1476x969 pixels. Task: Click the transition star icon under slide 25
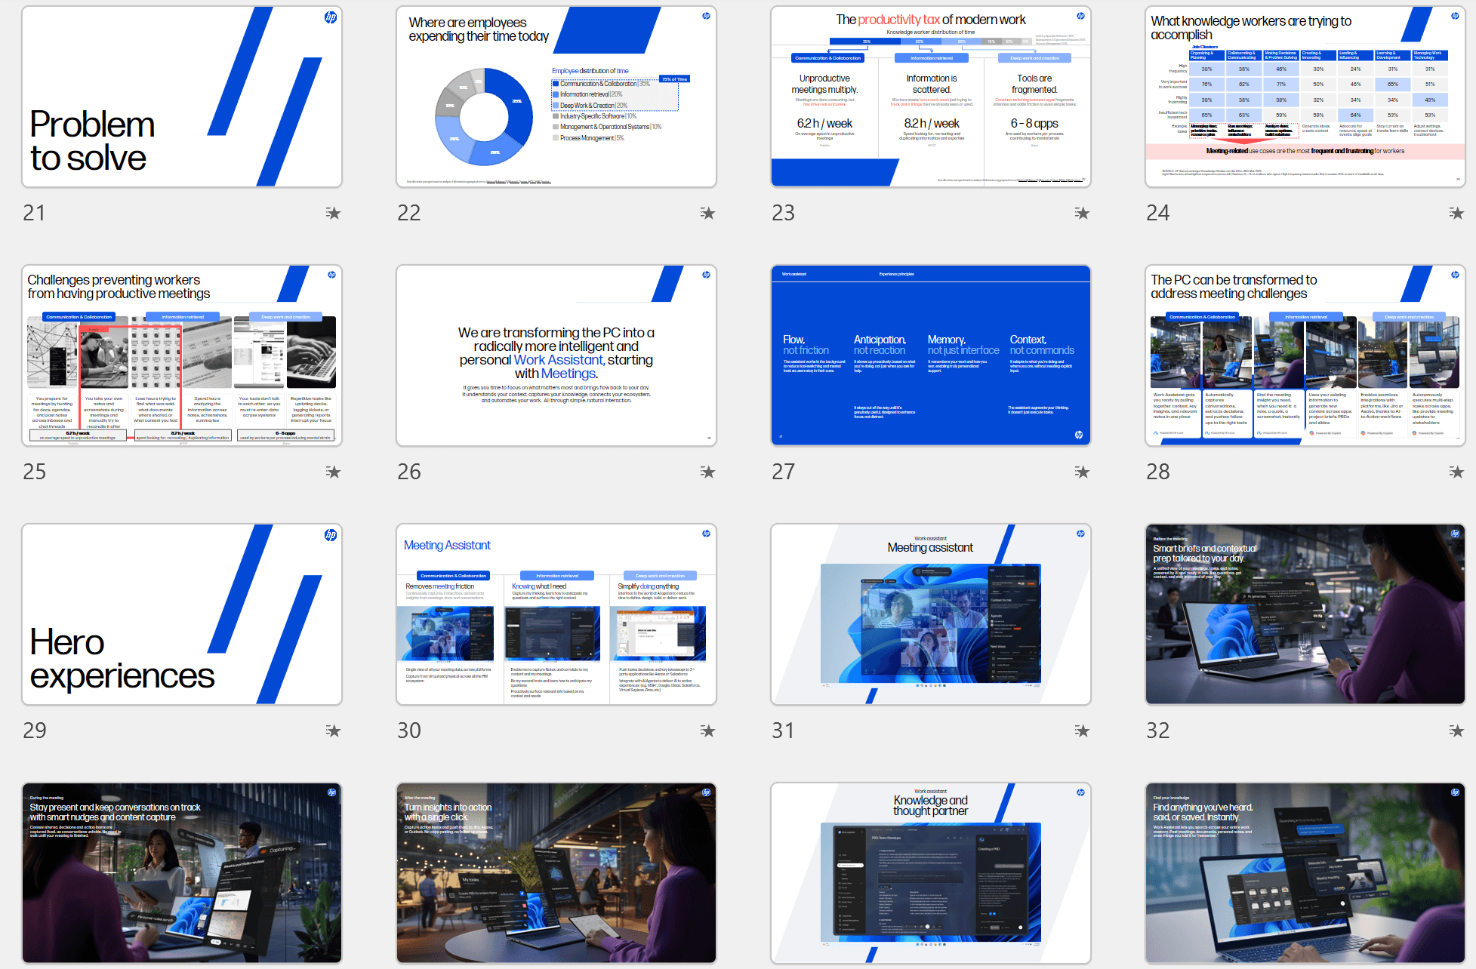[333, 472]
